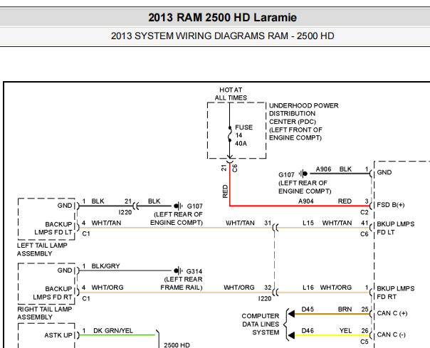Image resolution: width=430 pixels, height=348 pixels.
Task: Click the 'DK GRN/YEL' wire label
Action: click(x=113, y=331)
